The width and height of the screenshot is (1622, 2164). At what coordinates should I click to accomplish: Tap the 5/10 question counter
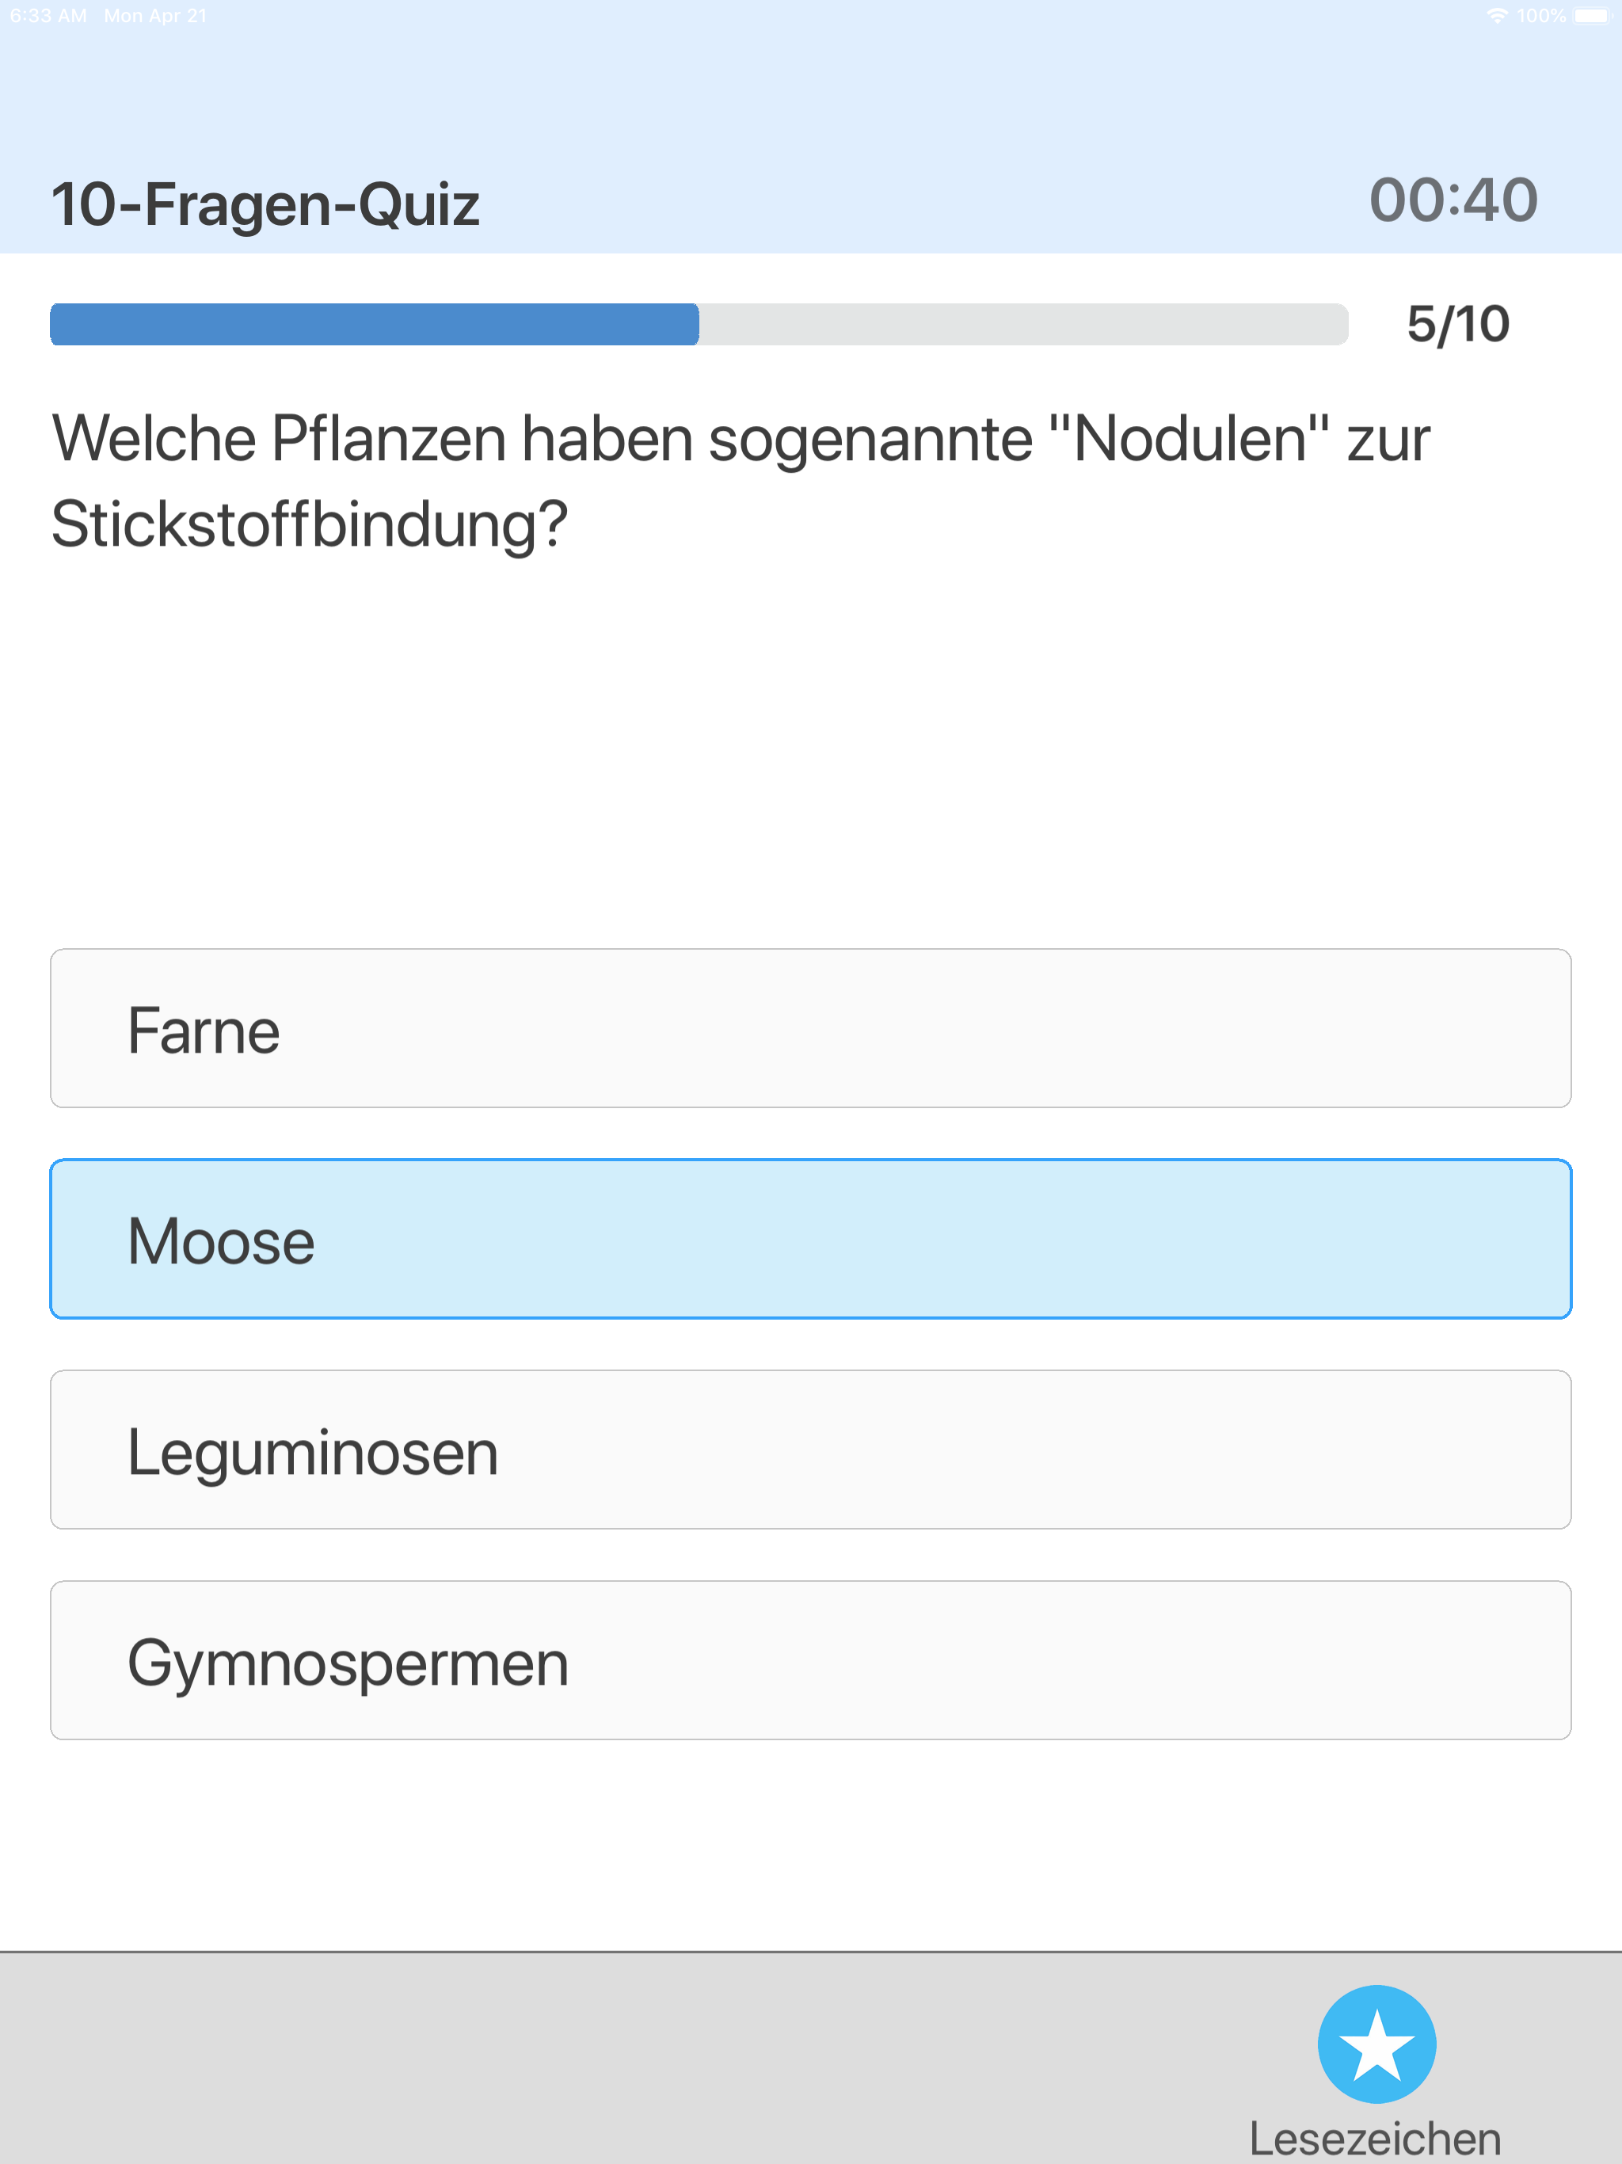(1457, 325)
